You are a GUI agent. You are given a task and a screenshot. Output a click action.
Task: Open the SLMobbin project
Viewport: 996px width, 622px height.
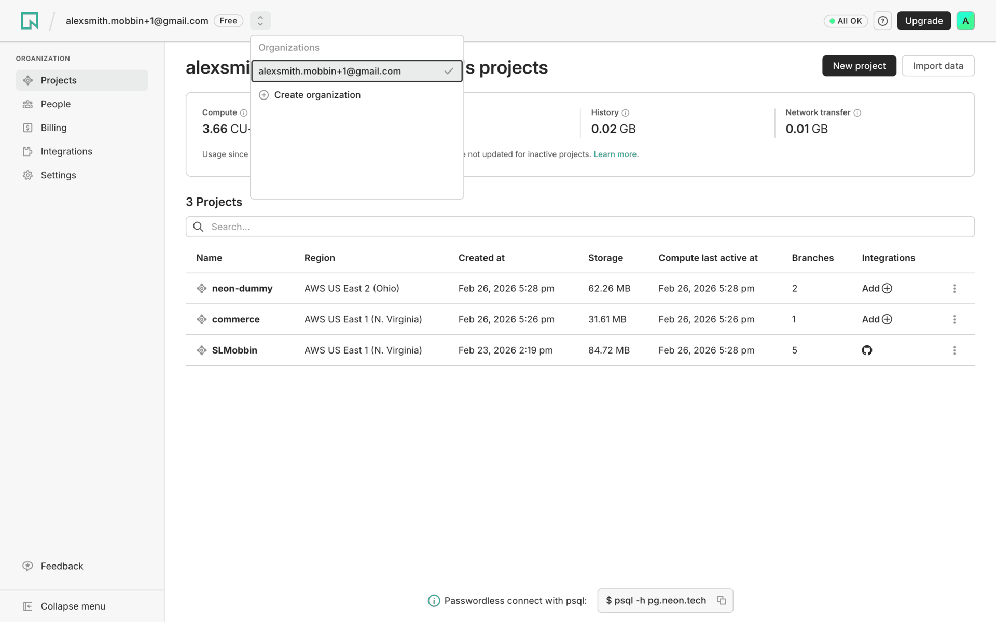pyautogui.click(x=234, y=350)
